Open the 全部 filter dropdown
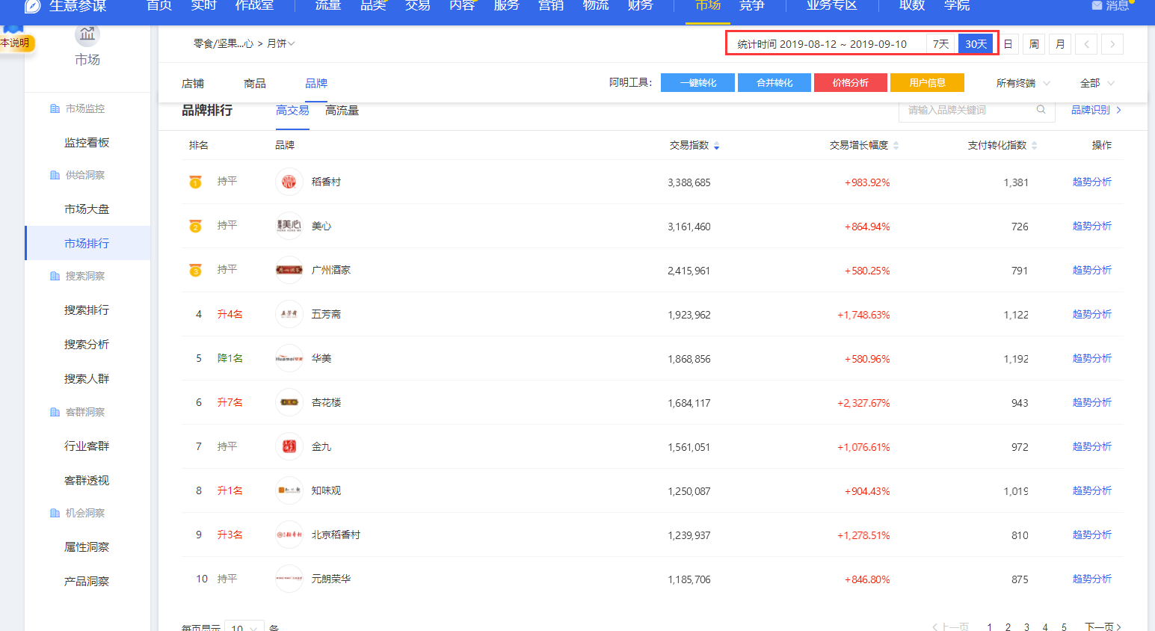The width and height of the screenshot is (1155, 631). (1097, 83)
